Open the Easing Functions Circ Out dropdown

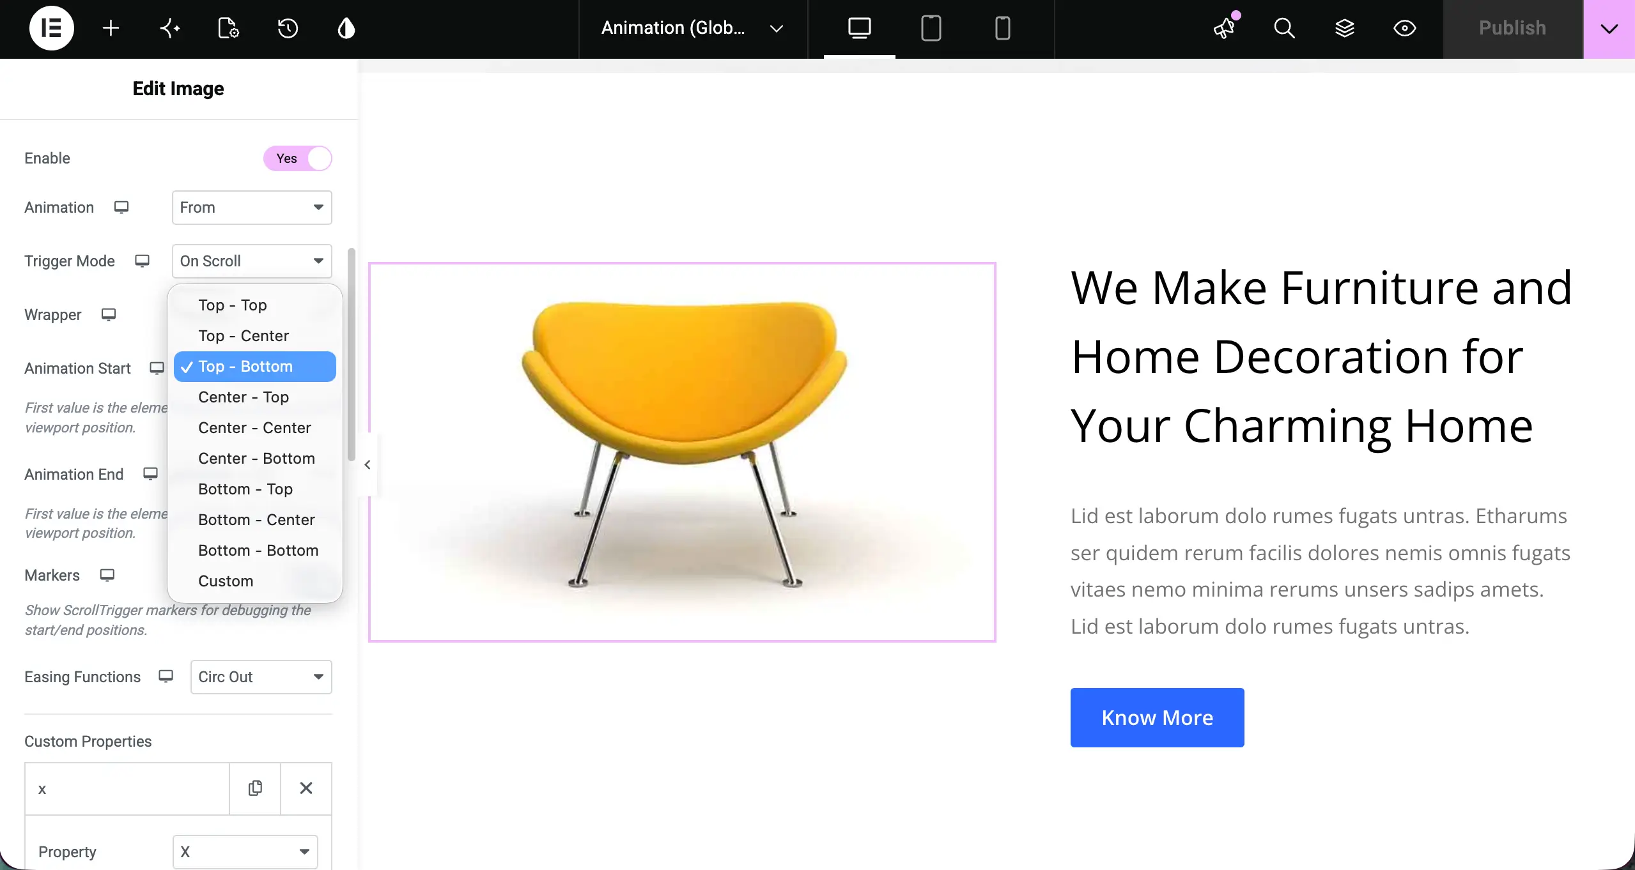tap(261, 677)
